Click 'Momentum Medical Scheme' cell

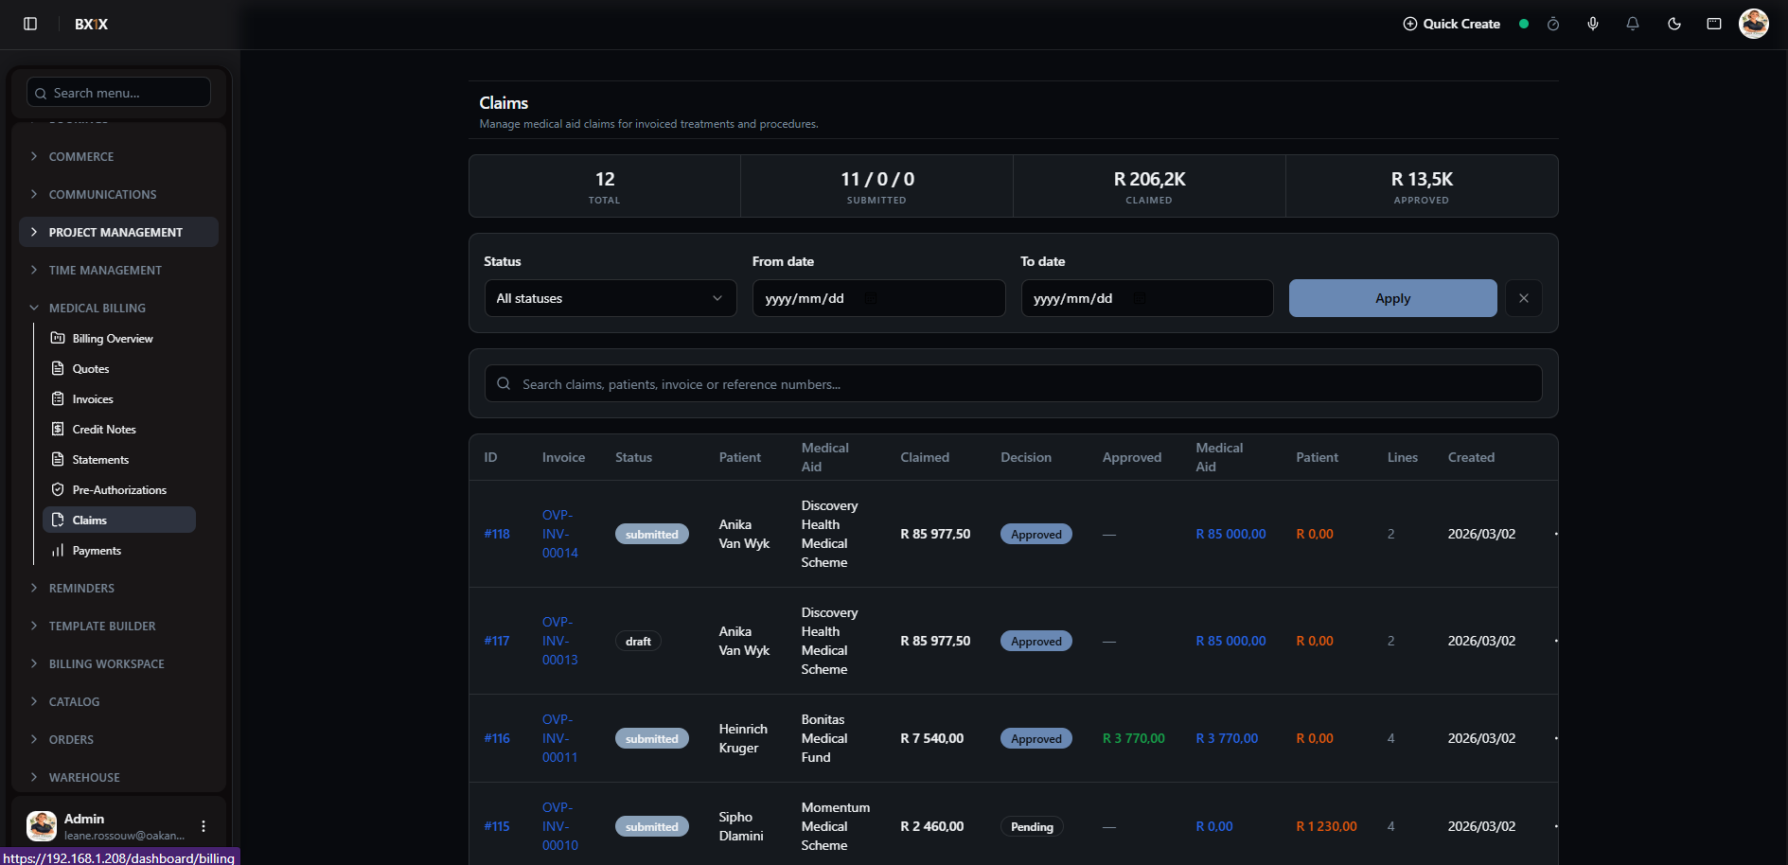[x=836, y=826]
